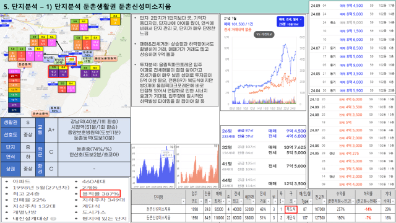
Task: Select the 32평 size row
Action: 264,150
